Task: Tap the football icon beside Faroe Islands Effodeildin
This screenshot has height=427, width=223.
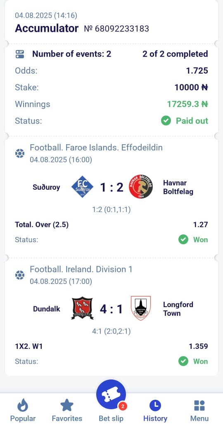Action: (20, 154)
